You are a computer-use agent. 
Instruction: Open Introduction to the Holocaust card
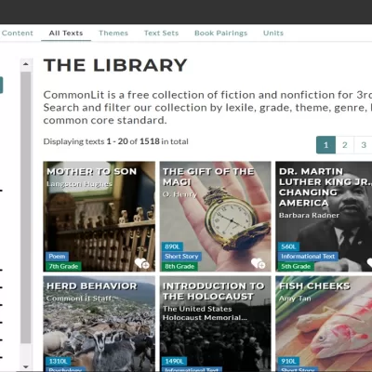point(215,324)
